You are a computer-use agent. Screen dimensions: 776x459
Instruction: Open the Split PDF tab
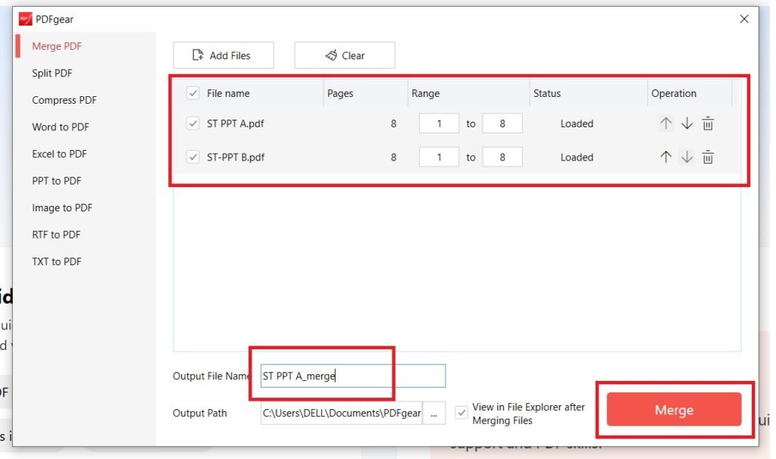(52, 73)
